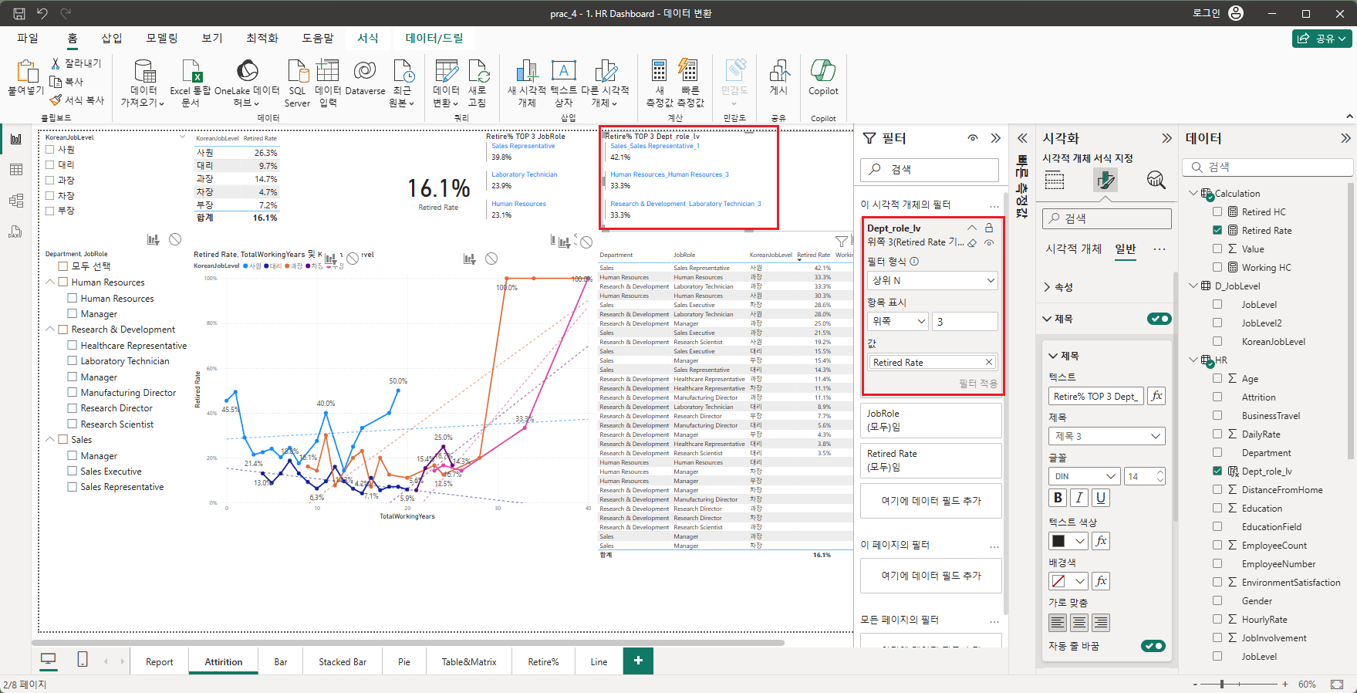Click 여기에 데이터 필드 추가 under 이 페이지의 필터
The height and width of the screenshot is (693, 1357).
click(931, 576)
